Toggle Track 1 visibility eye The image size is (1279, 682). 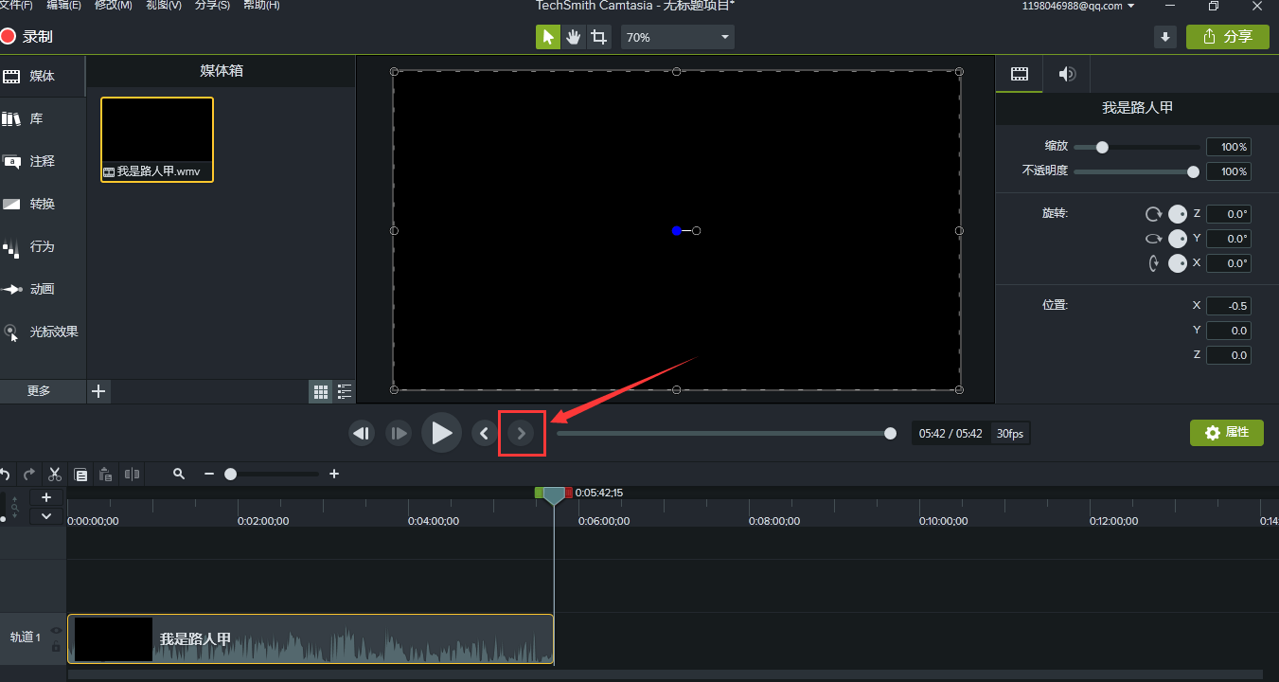pyautogui.click(x=56, y=631)
